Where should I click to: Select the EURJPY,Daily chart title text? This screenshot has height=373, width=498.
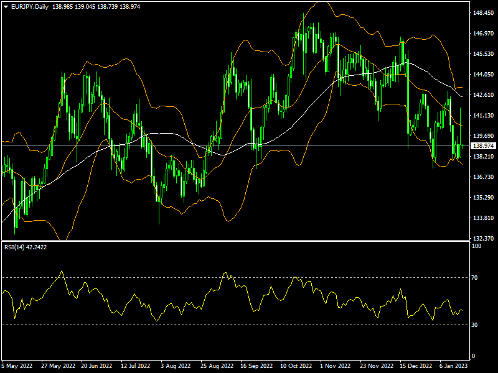point(30,7)
